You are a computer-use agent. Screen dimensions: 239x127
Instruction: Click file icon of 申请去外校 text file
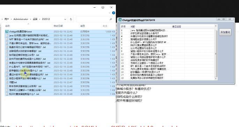pyautogui.click(x=7, y=63)
